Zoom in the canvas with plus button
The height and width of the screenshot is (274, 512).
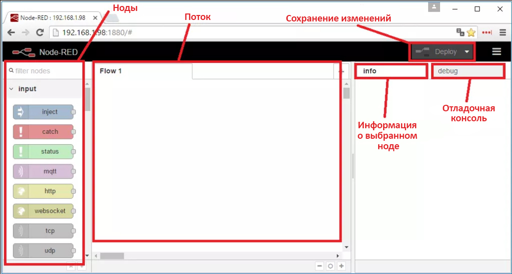pos(341,266)
